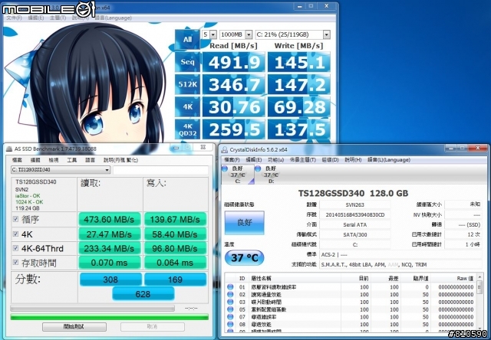Open 說明(丹麥 繁化) menu in AS SSD
This screenshot has height=340, width=491.
(120, 160)
